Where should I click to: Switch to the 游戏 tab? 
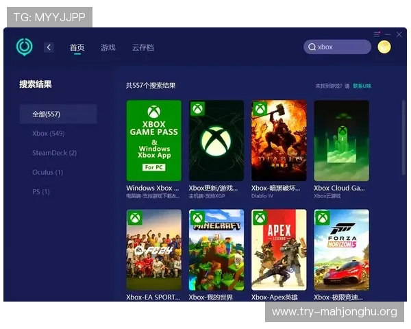click(x=108, y=47)
